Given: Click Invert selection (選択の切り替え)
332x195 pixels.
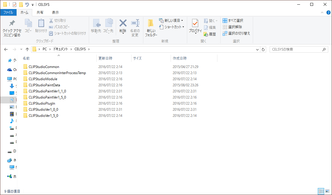Looking at the screenshot, I should coord(236,33).
